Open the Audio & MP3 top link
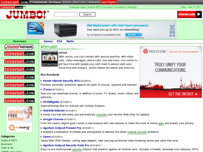 coord(94,7)
